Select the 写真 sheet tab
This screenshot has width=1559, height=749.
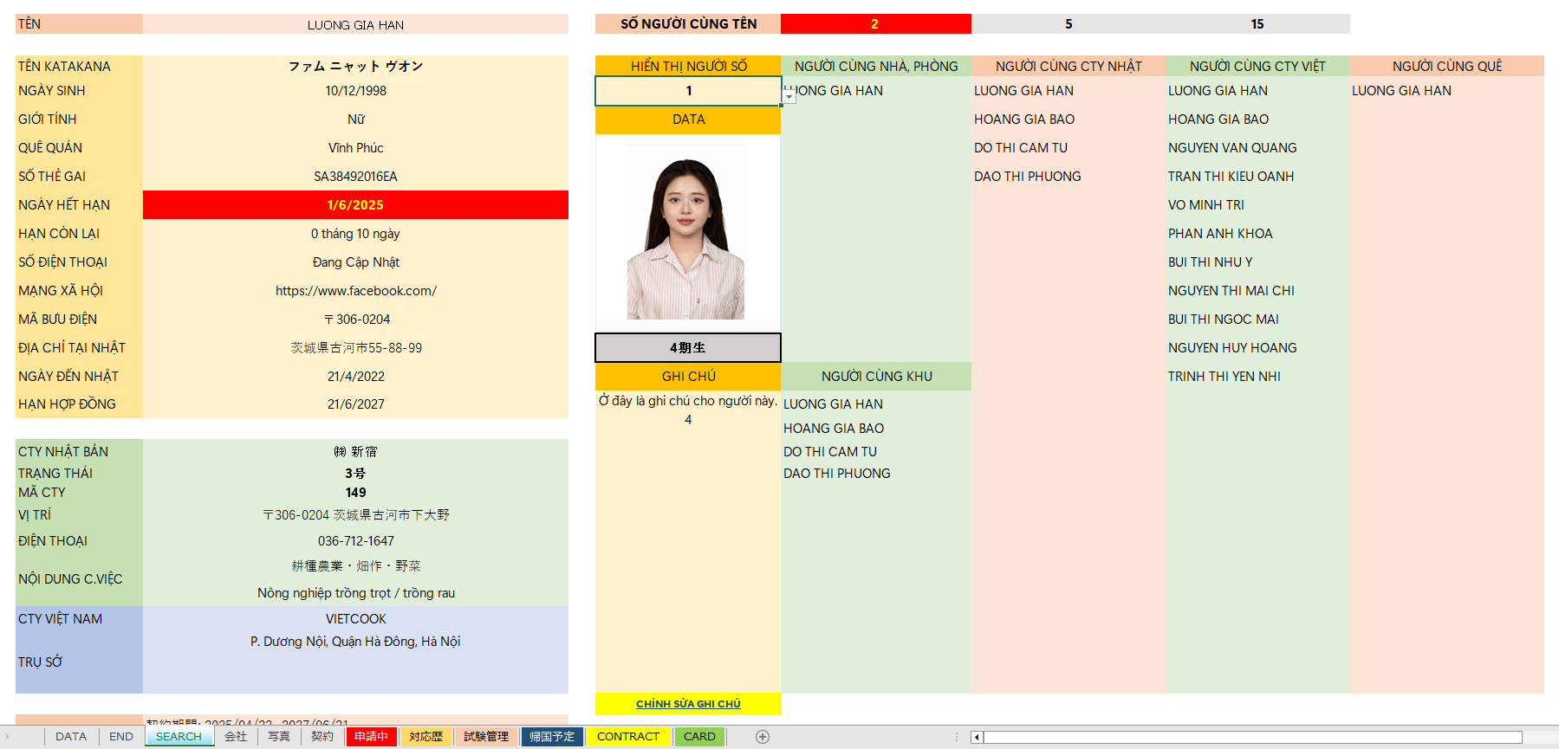click(279, 737)
